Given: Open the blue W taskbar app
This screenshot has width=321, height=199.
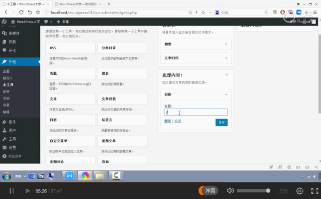Looking at the screenshot, I should tap(69, 176).
